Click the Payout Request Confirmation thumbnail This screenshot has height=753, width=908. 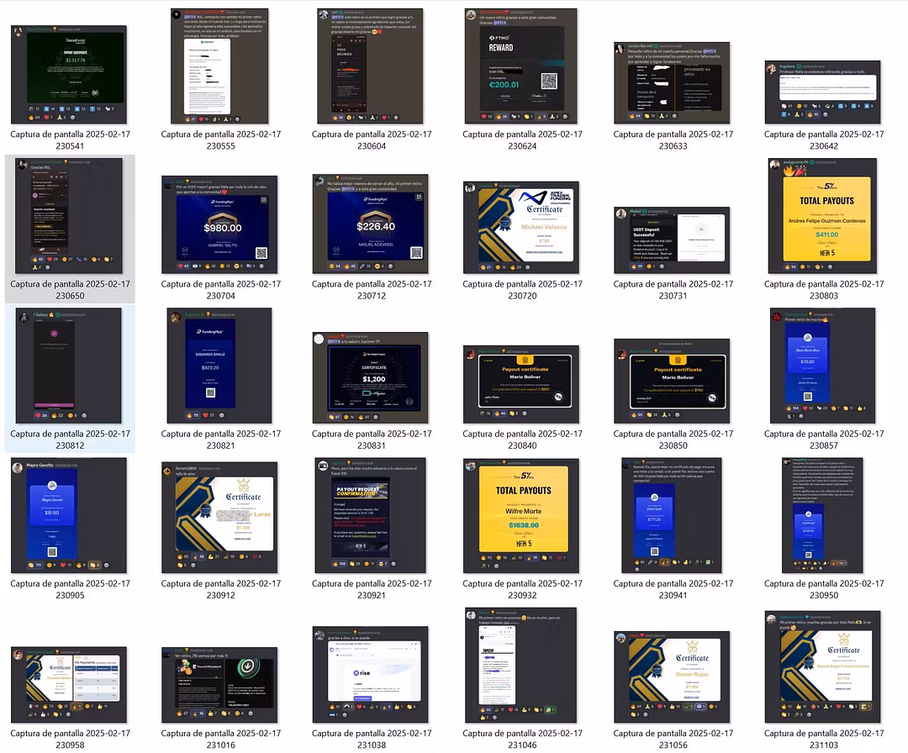click(372, 516)
